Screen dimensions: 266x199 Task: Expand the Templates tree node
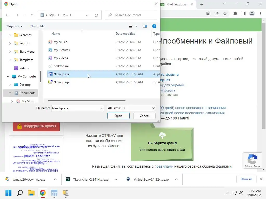click(10, 60)
